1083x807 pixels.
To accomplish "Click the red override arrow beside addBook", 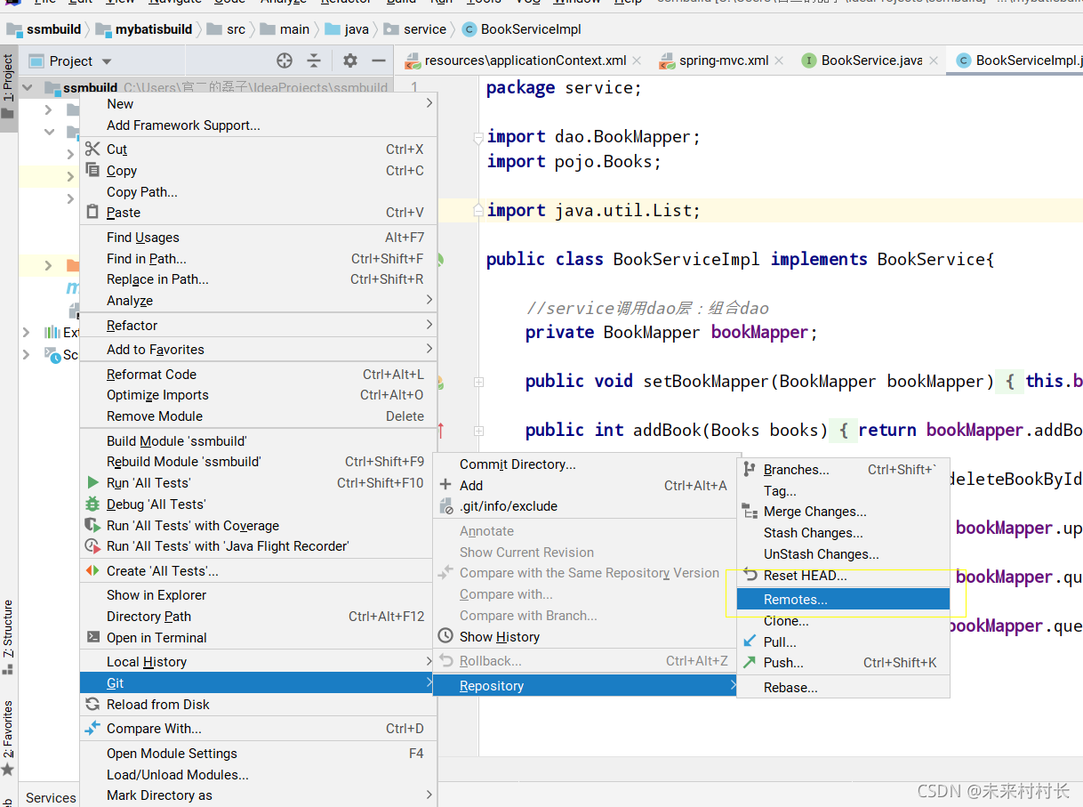I will (441, 431).
